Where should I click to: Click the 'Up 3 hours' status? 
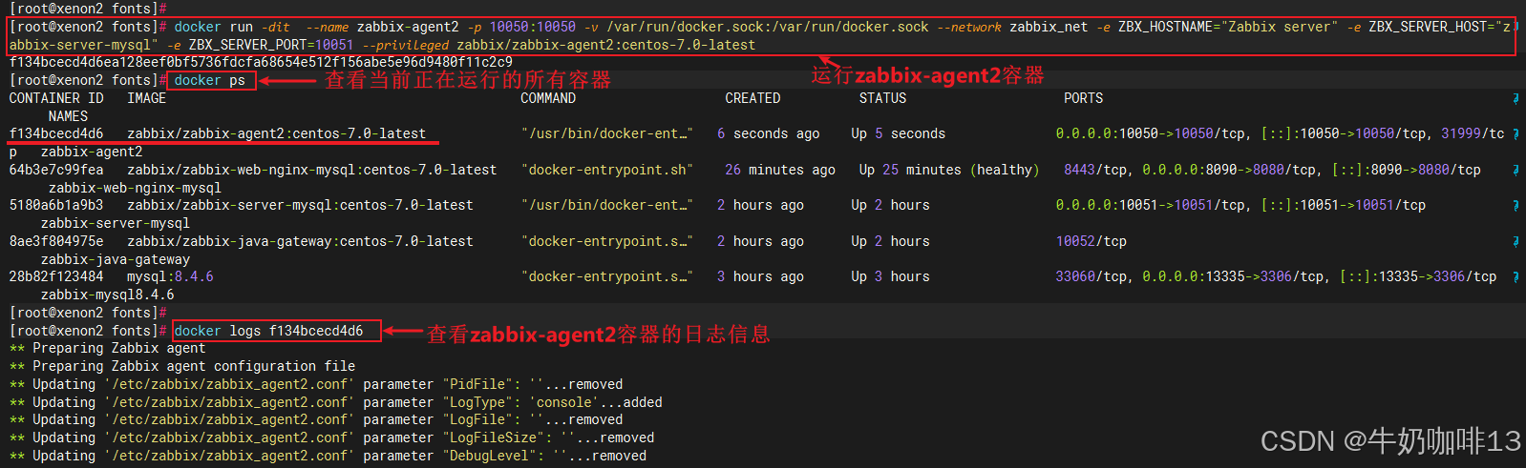[890, 276]
